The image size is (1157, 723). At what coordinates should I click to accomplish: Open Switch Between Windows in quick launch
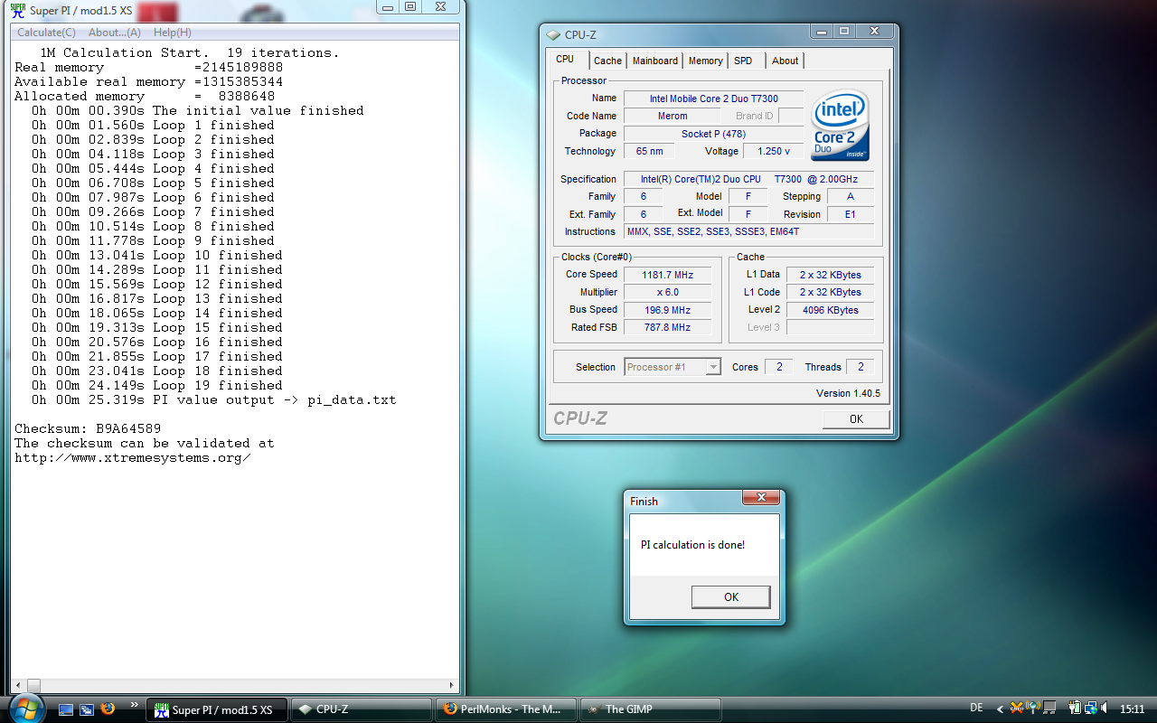pos(87,709)
